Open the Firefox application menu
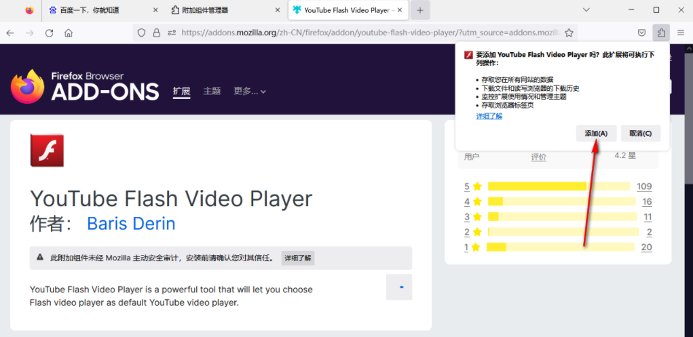Image resolution: width=693 pixels, height=337 pixels. pyautogui.click(x=681, y=33)
